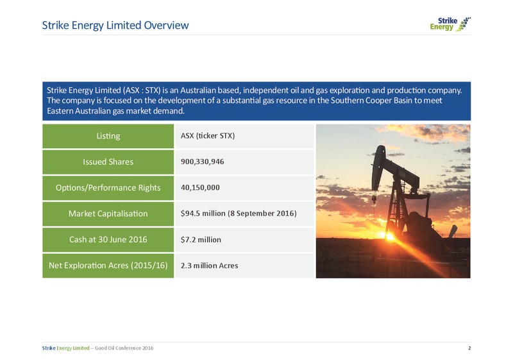Click the 'Strike Energy Limited Overview' title
The width and height of the screenshot is (513, 363).
pyautogui.click(x=115, y=25)
